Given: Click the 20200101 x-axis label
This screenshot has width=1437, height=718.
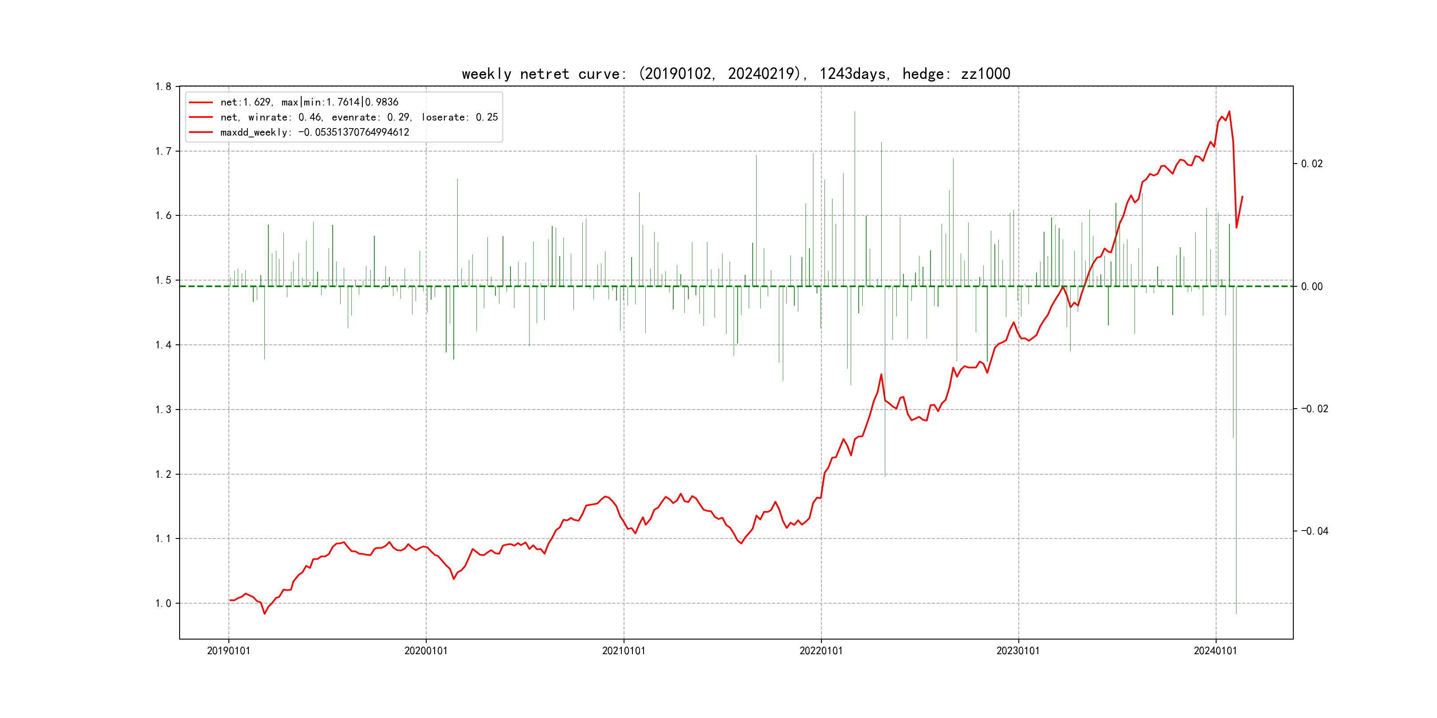Looking at the screenshot, I should tap(426, 651).
